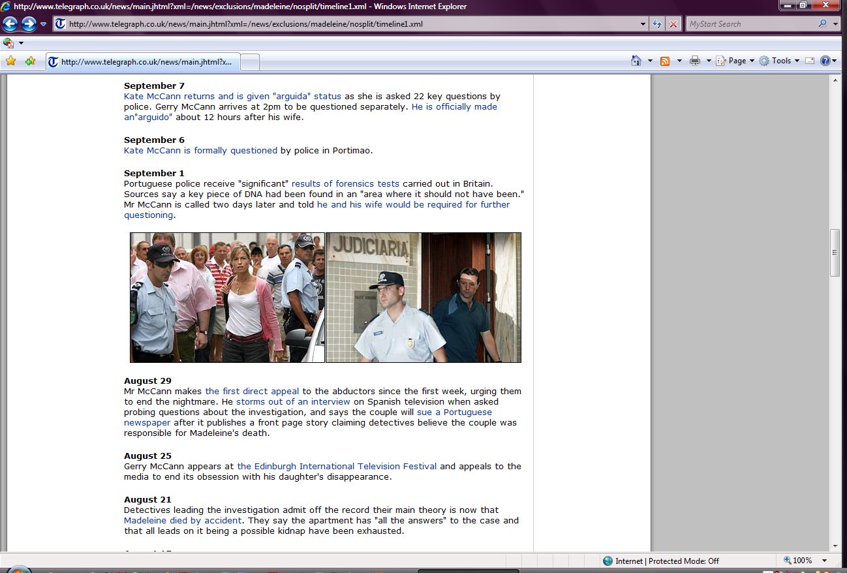Click the Add to Favorites icon
Viewport: 847px width, 573px height.
30,61
